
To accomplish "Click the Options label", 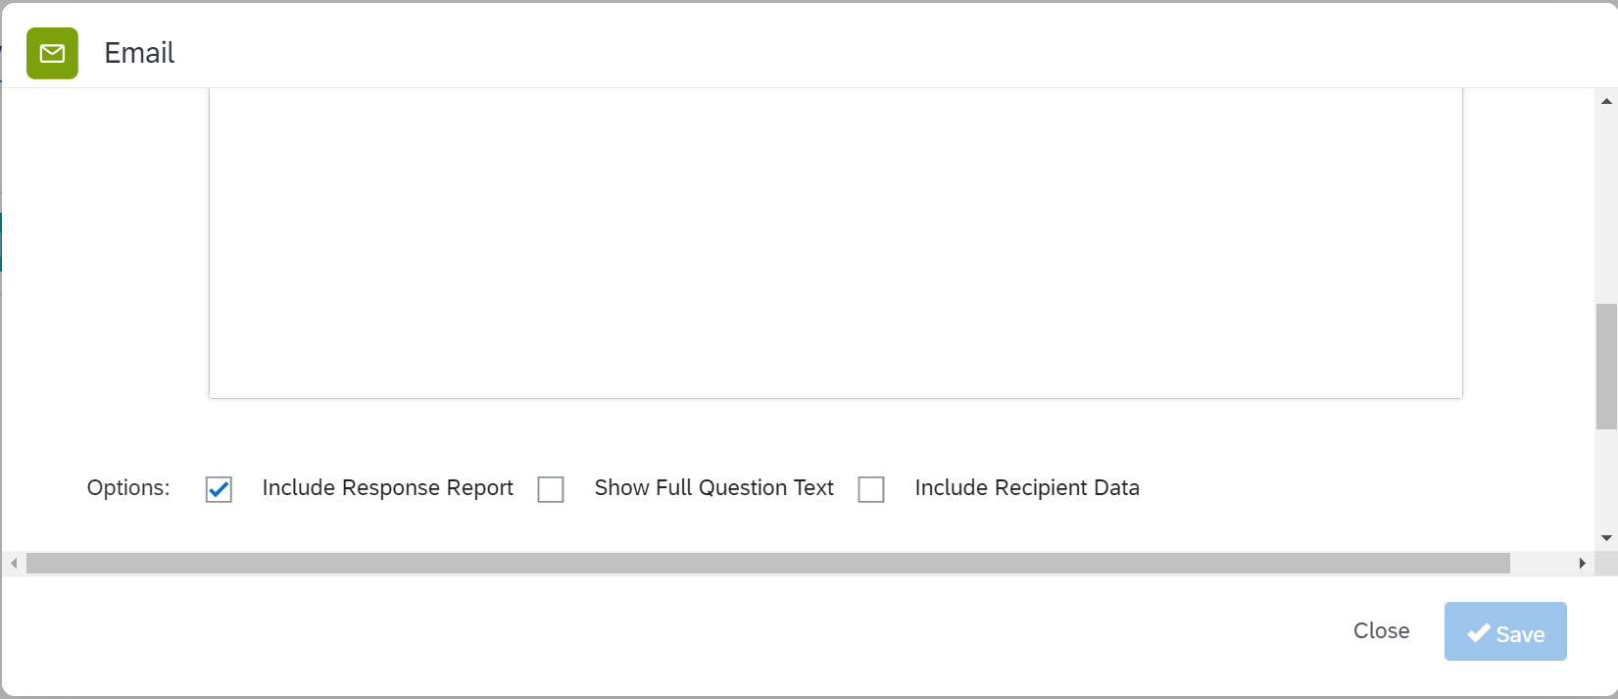I will (x=128, y=488).
